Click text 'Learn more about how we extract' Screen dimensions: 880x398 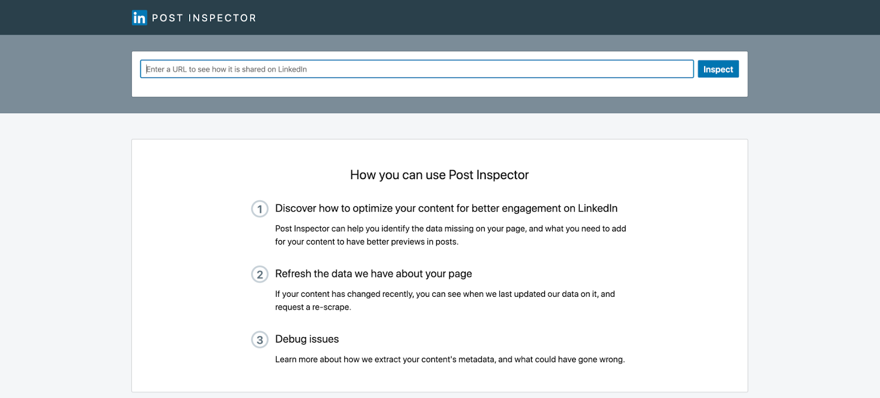tap(450, 360)
